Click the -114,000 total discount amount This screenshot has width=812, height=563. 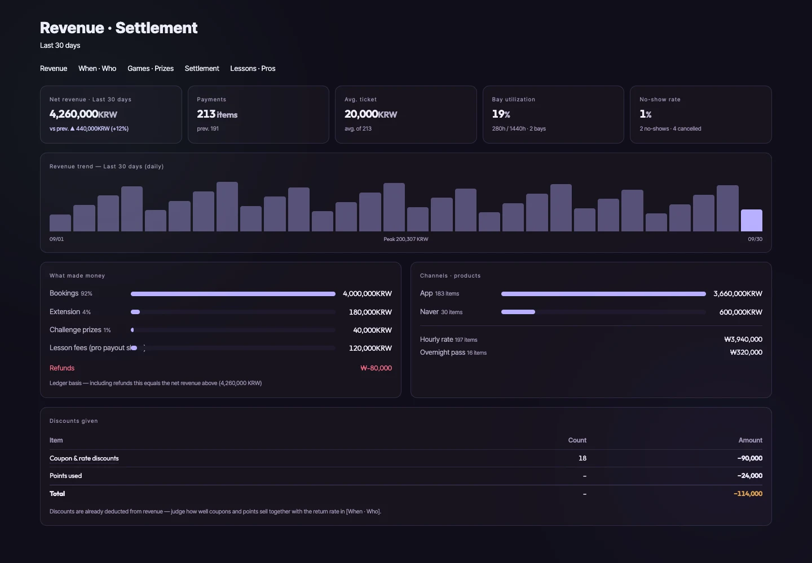click(x=748, y=494)
